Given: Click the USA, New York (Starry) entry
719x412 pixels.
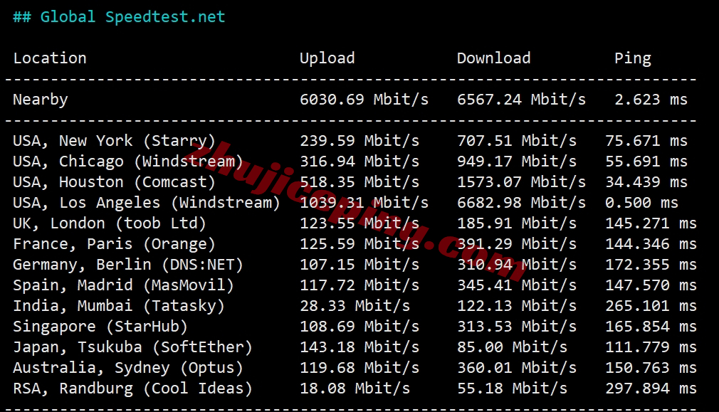Looking at the screenshot, I should [x=114, y=141].
